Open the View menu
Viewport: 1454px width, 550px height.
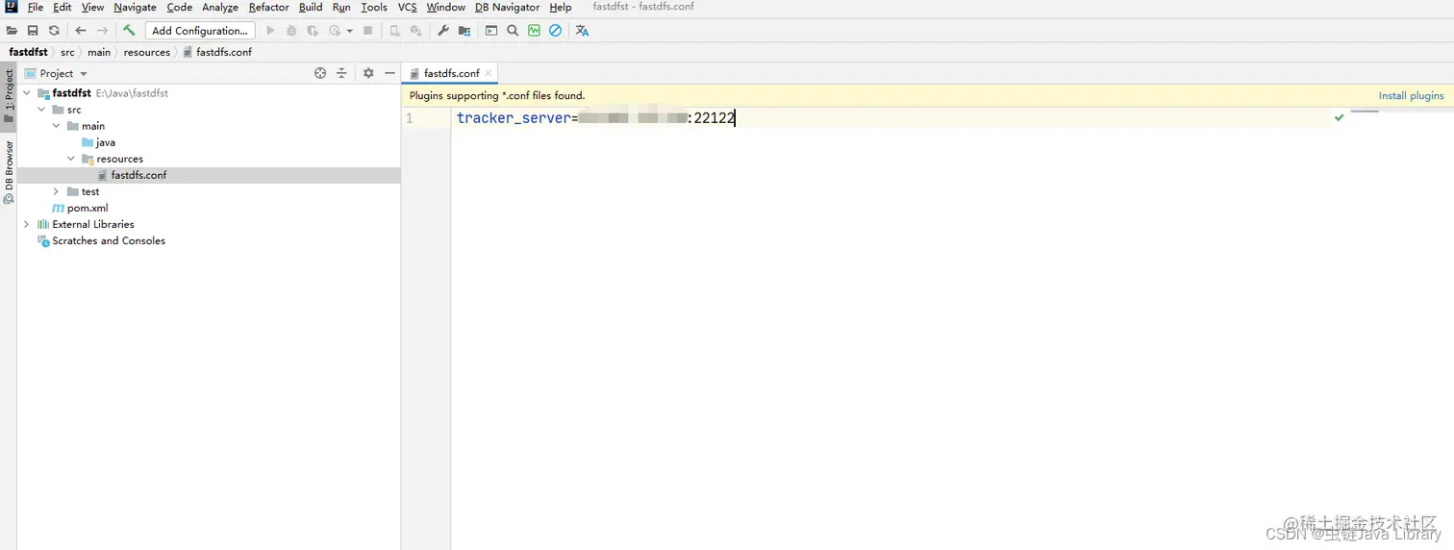click(x=92, y=7)
